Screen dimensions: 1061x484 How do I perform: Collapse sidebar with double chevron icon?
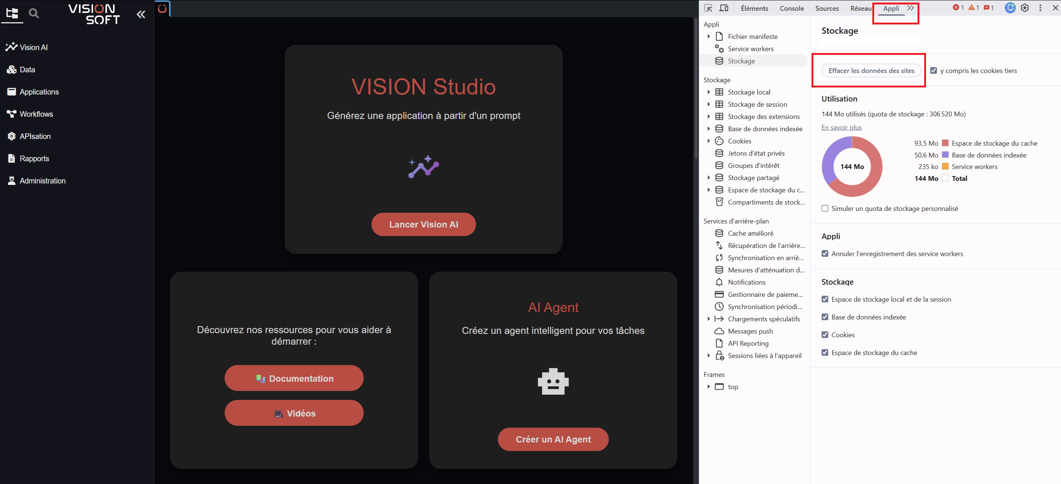[141, 14]
